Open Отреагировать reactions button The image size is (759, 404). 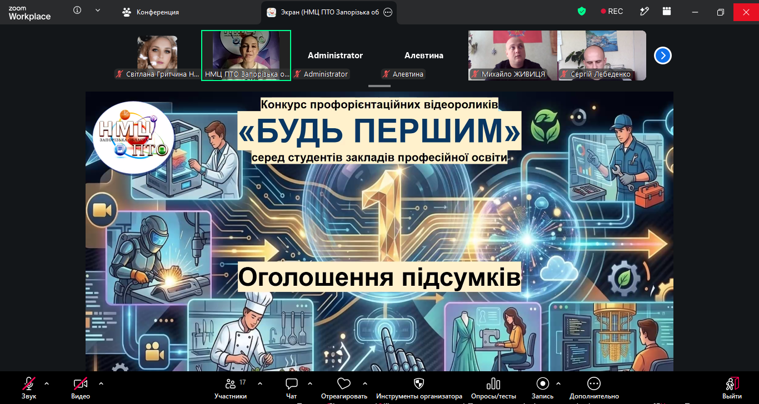[344, 388]
